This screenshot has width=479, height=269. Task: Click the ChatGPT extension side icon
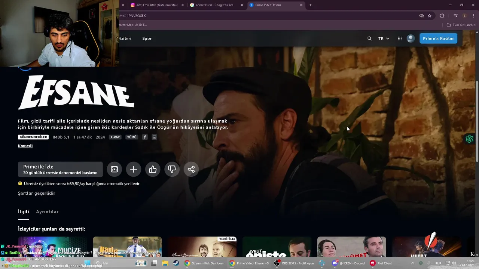pos(470,139)
